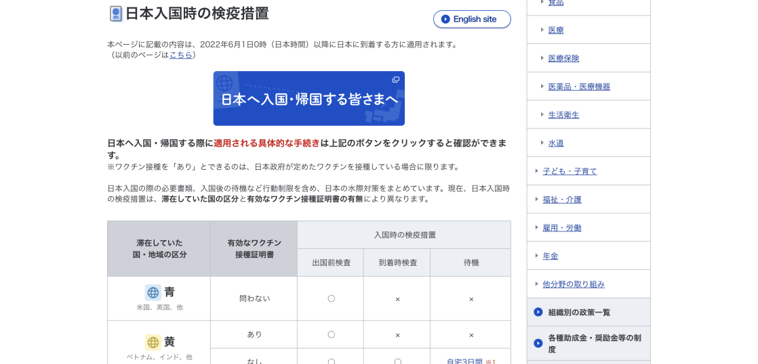This screenshot has width=758, height=364.
Task: Expand the 年金 sidebar section
Action: coord(550,256)
